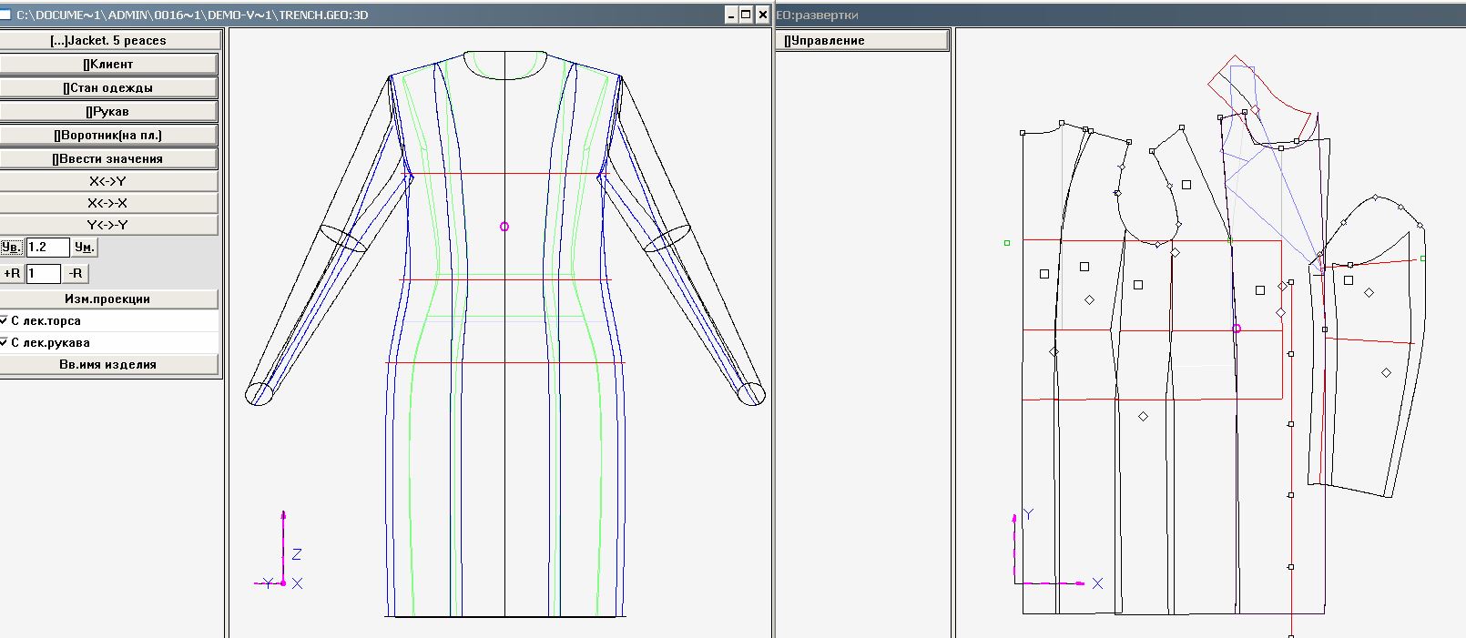Mirror view with the X<->-X button
The width and height of the screenshot is (1466, 638).
click(x=108, y=203)
